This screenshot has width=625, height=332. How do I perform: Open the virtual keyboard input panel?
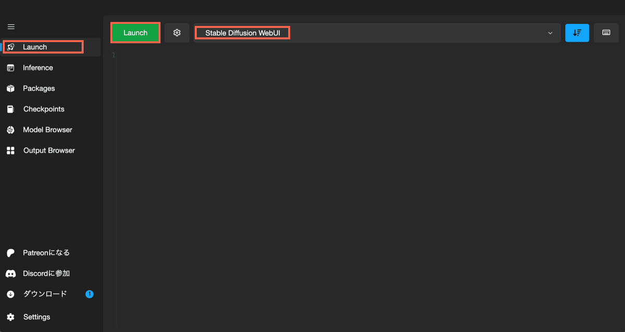click(606, 32)
